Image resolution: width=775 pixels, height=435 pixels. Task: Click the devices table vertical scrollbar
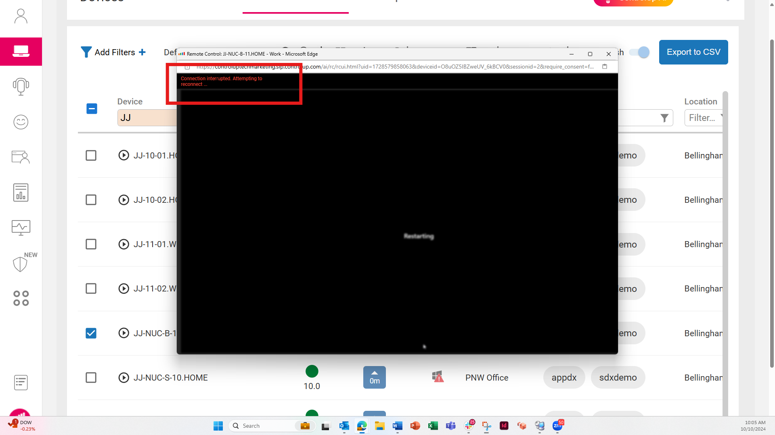coord(725,253)
